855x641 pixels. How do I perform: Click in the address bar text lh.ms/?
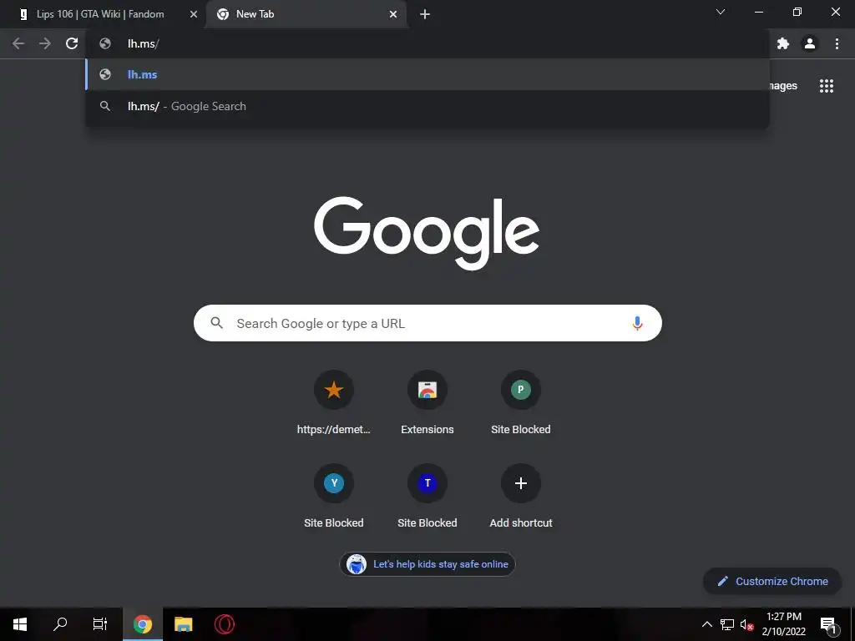pos(144,43)
